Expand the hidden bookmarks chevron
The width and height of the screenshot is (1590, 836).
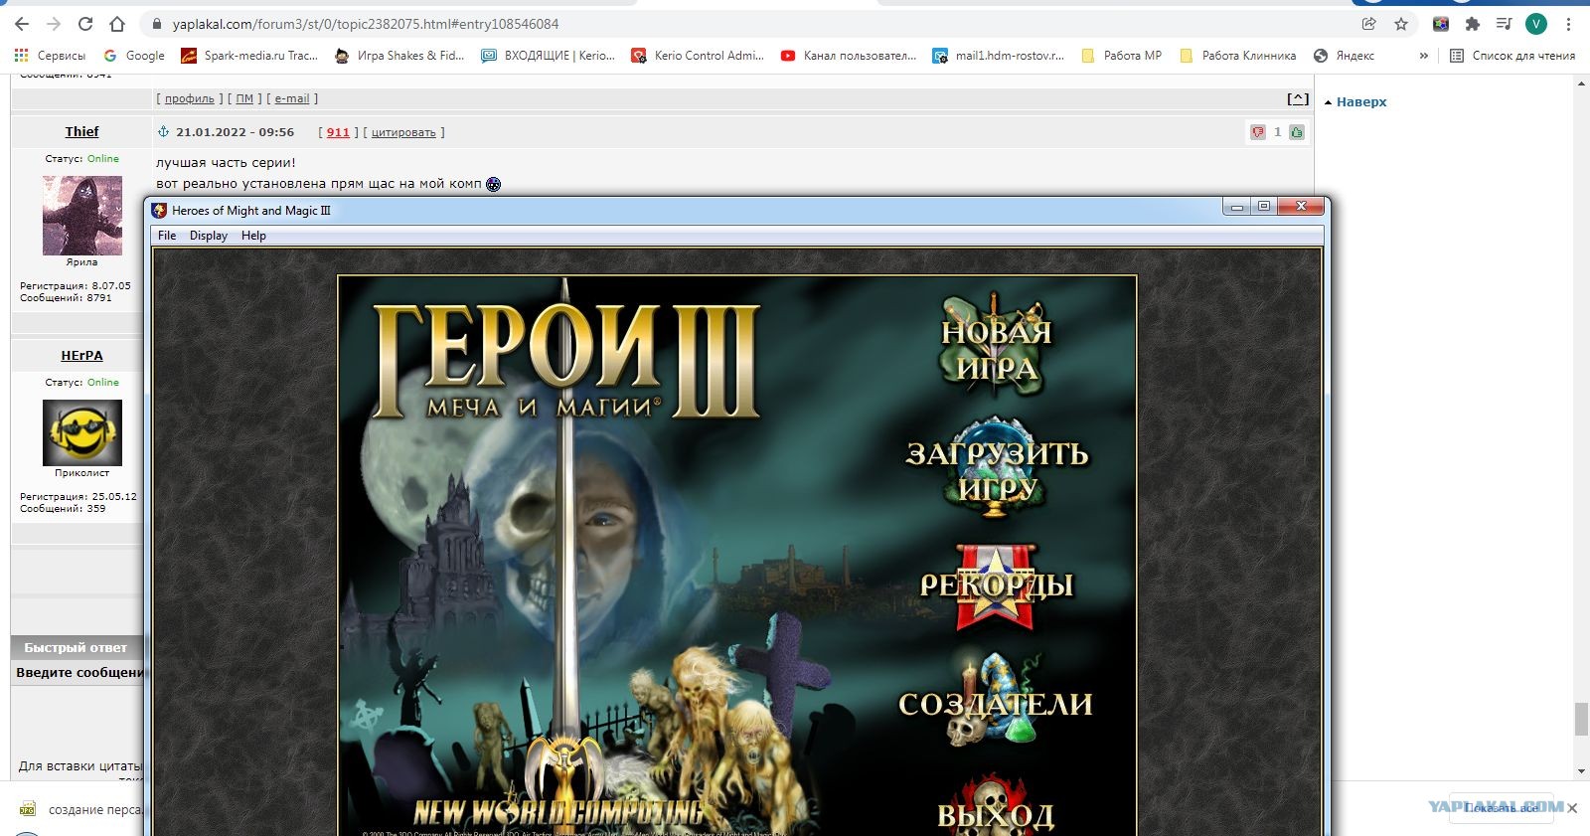[1424, 56]
